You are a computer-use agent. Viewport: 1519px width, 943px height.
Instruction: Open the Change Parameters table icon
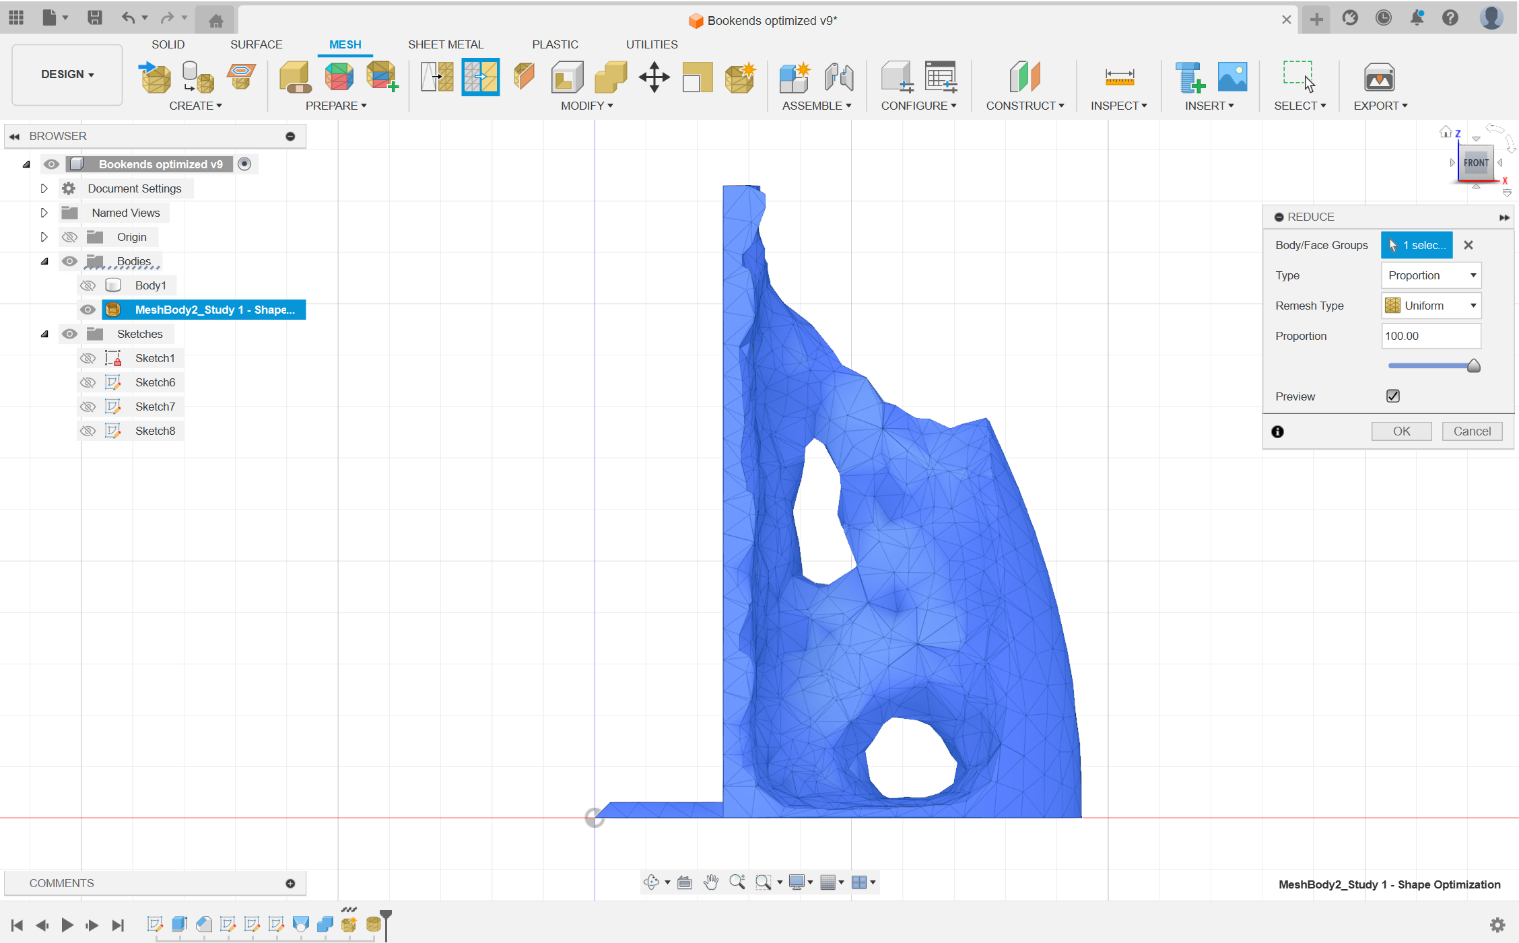[941, 77]
